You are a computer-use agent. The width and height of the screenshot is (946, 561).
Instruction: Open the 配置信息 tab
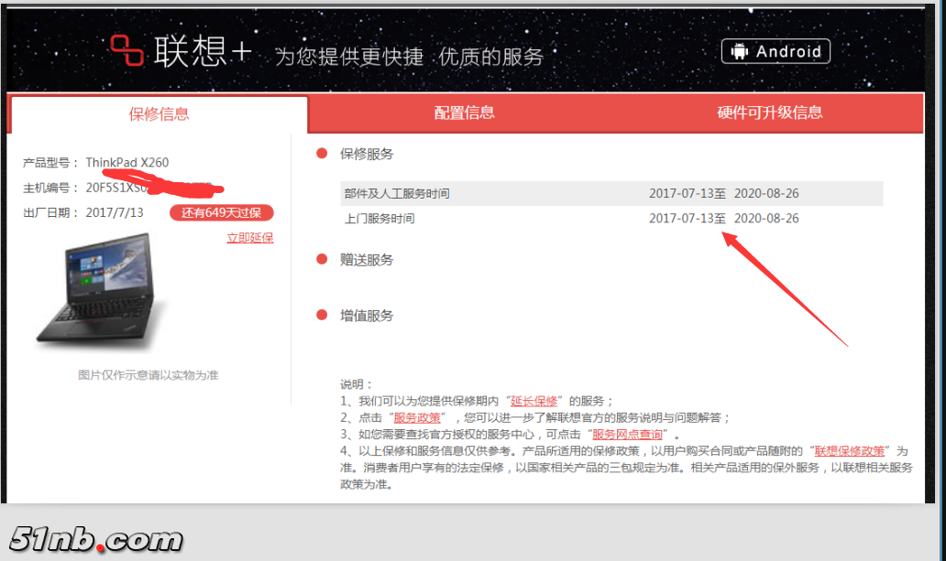click(464, 113)
